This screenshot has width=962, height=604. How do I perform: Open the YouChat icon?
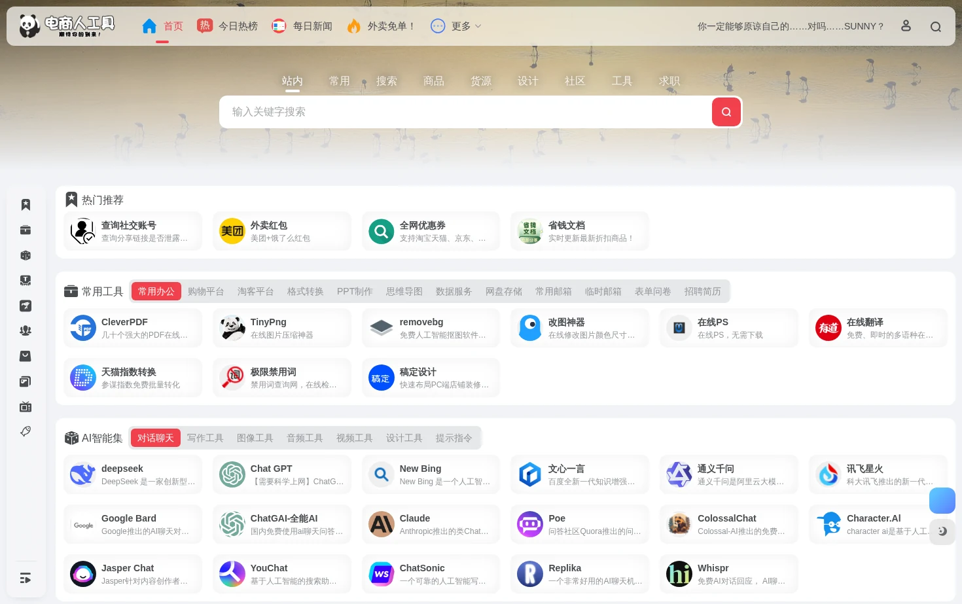coord(232,574)
